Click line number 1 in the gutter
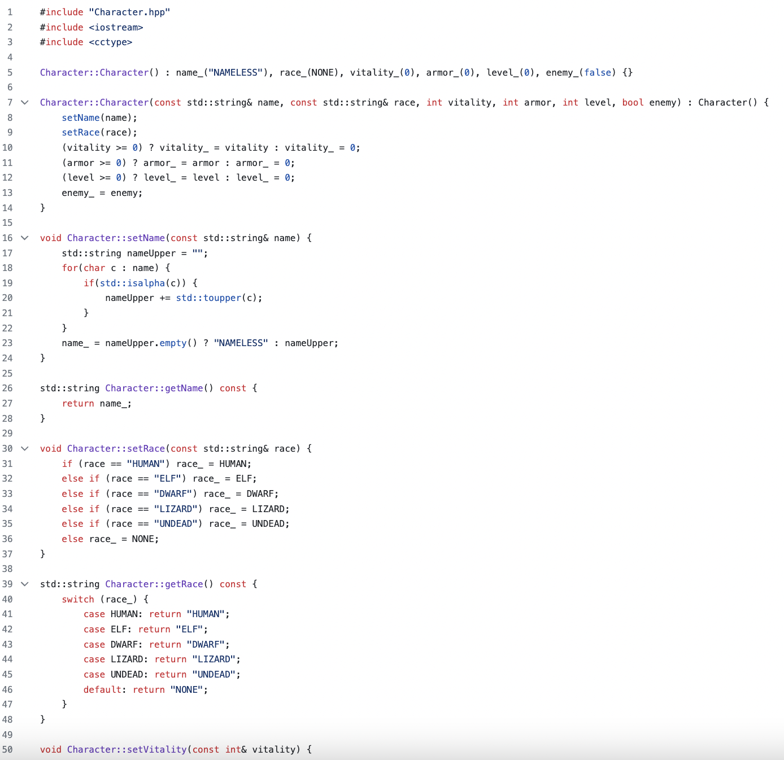 (x=10, y=12)
